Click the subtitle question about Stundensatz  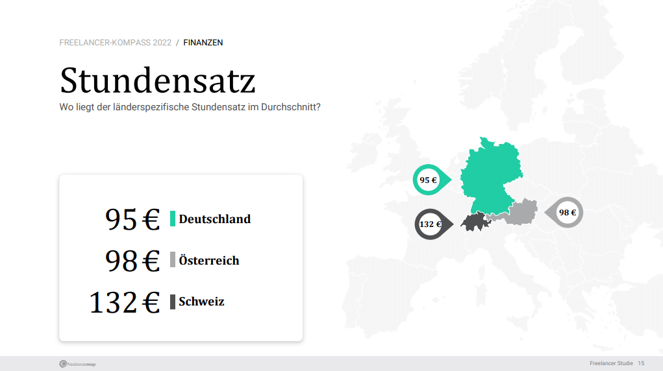[x=190, y=107]
